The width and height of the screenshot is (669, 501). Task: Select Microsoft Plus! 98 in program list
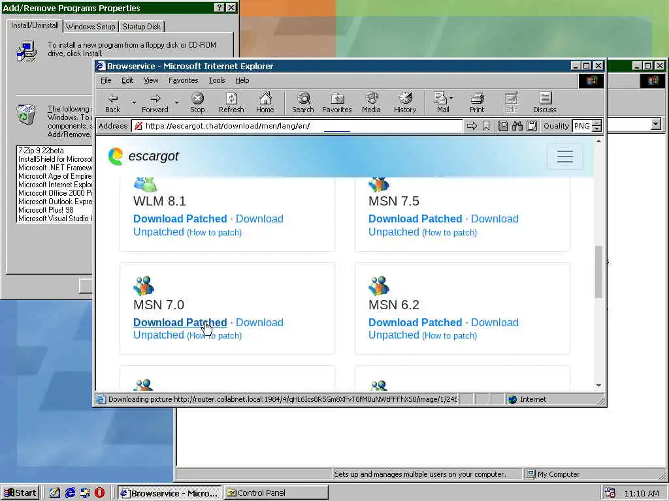[46, 209]
